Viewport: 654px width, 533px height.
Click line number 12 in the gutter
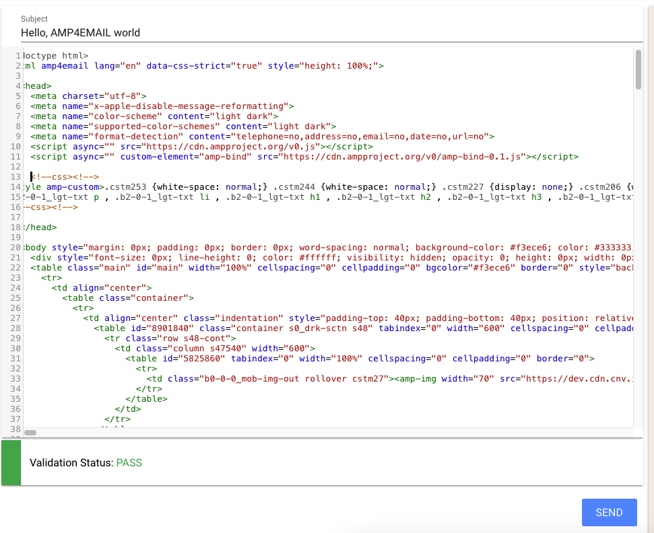[x=15, y=167]
